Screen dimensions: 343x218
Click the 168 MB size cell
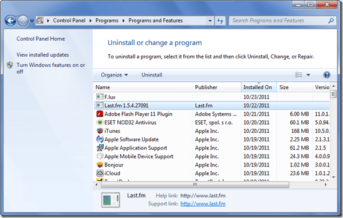(300, 131)
